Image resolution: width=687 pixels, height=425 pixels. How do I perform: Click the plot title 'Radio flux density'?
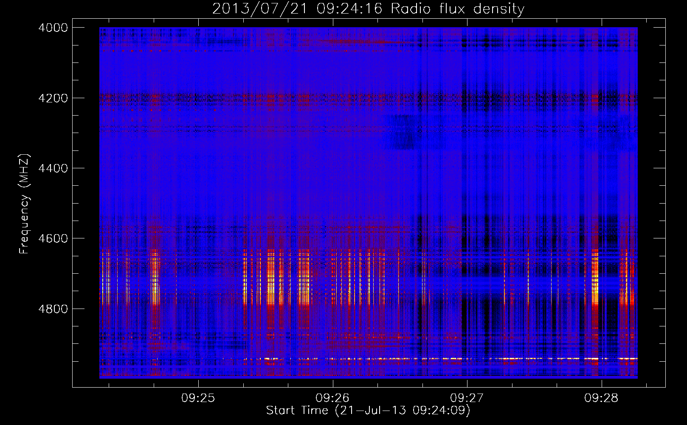click(368, 9)
